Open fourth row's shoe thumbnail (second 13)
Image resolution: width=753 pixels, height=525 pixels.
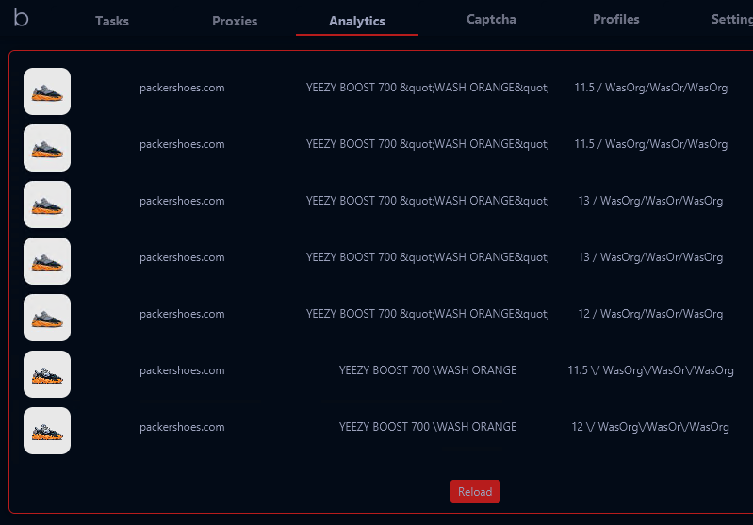point(47,261)
